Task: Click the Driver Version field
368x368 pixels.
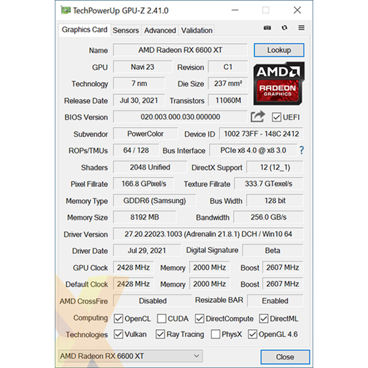Action: tap(208, 234)
